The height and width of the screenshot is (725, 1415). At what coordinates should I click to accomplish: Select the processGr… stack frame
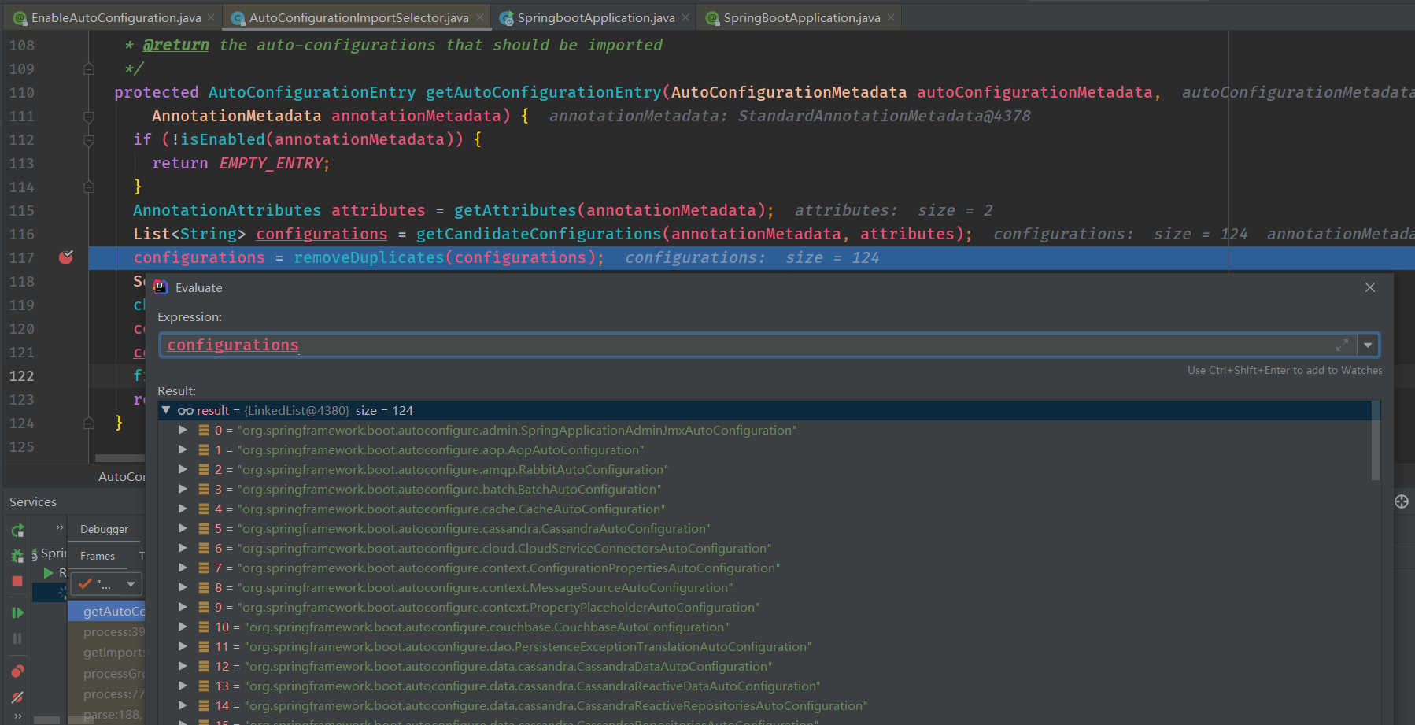pos(107,673)
